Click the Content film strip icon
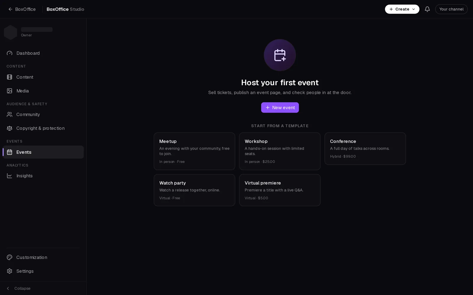Screen dimensions: 473x295 (x=9, y=77)
